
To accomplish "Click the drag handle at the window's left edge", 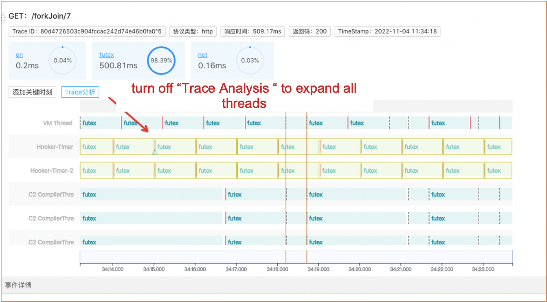I will pyautogui.click(x=2, y=17).
